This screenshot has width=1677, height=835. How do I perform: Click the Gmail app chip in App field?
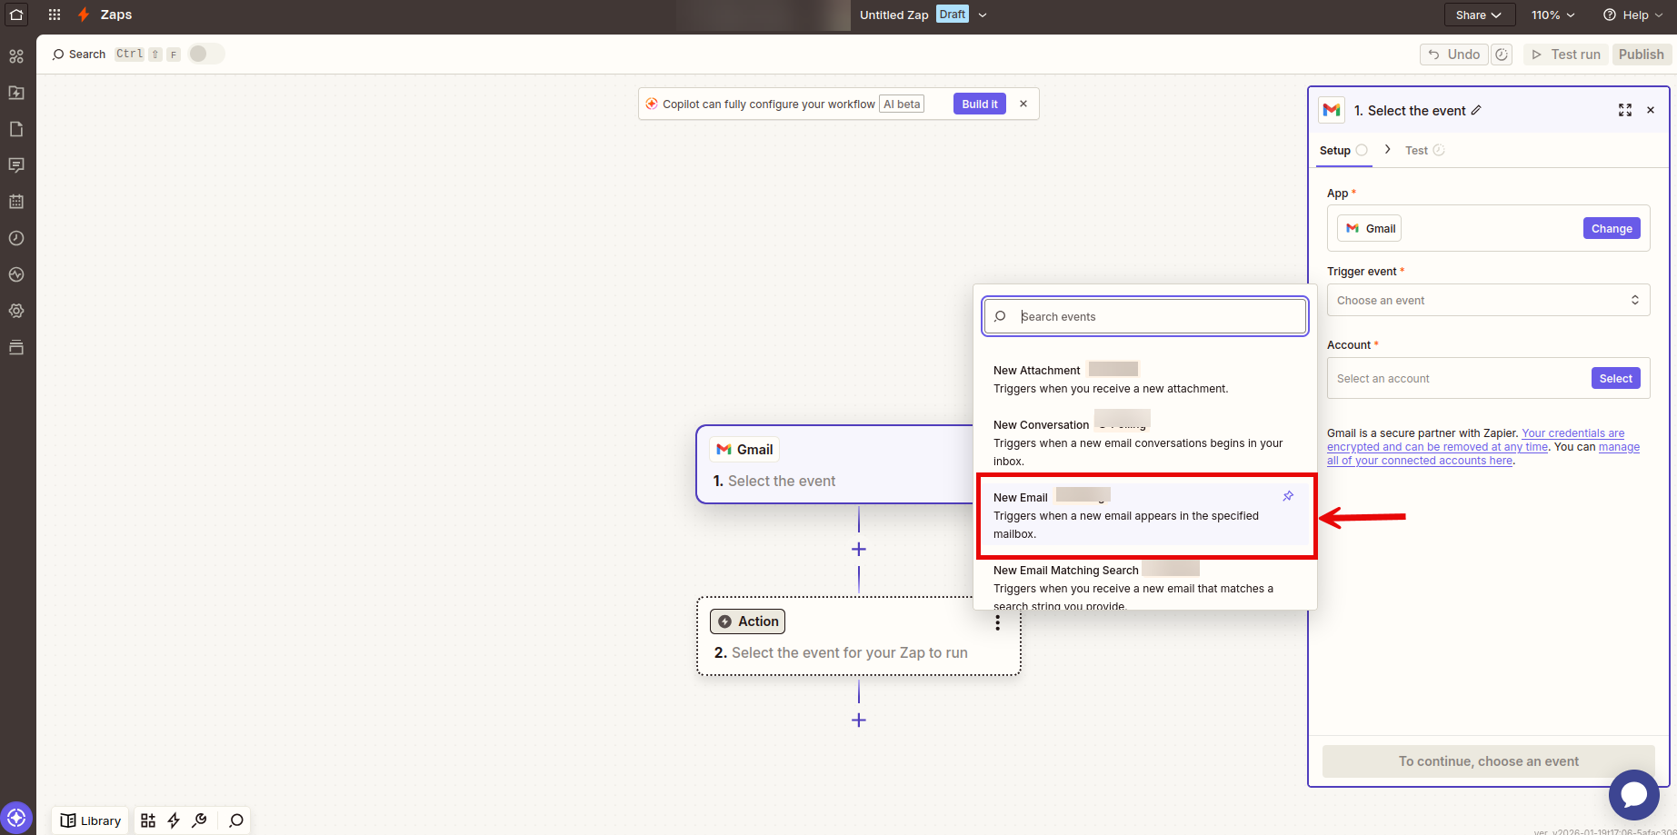[x=1370, y=228]
